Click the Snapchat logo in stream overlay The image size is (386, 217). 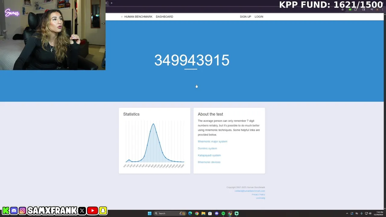pos(103,210)
